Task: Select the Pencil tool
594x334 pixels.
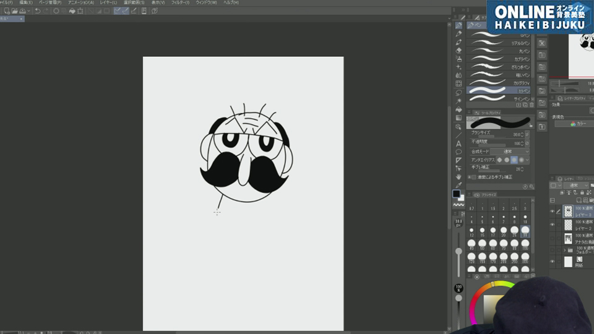Action: pyautogui.click(x=458, y=33)
